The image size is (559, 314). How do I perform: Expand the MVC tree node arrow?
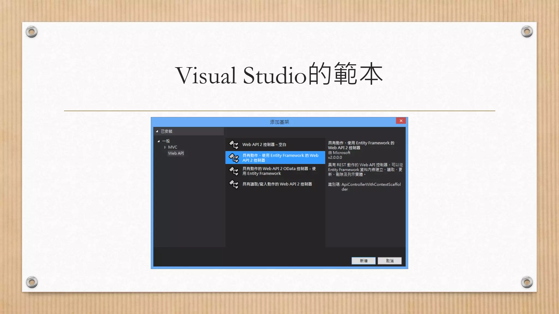pos(165,147)
